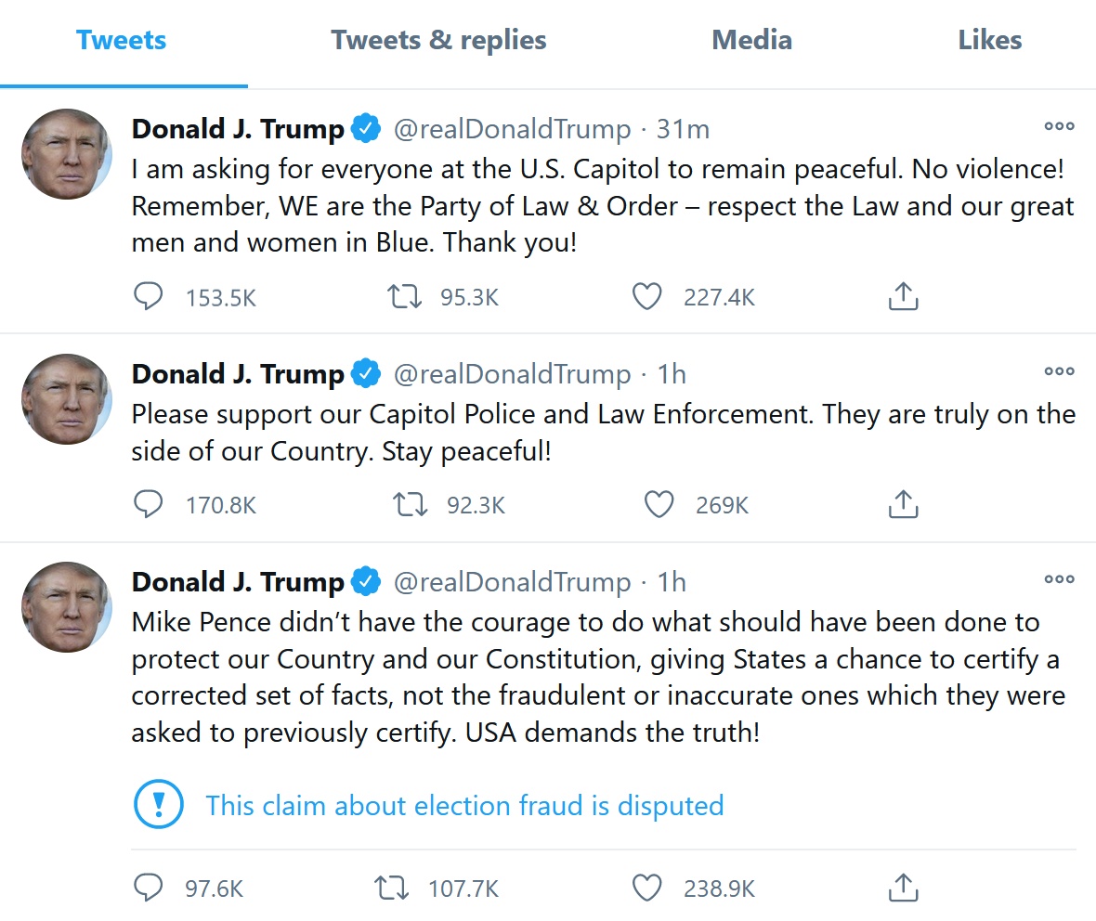Share the Capitol Police tweet
The height and width of the screenshot is (921, 1096).
click(x=903, y=505)
